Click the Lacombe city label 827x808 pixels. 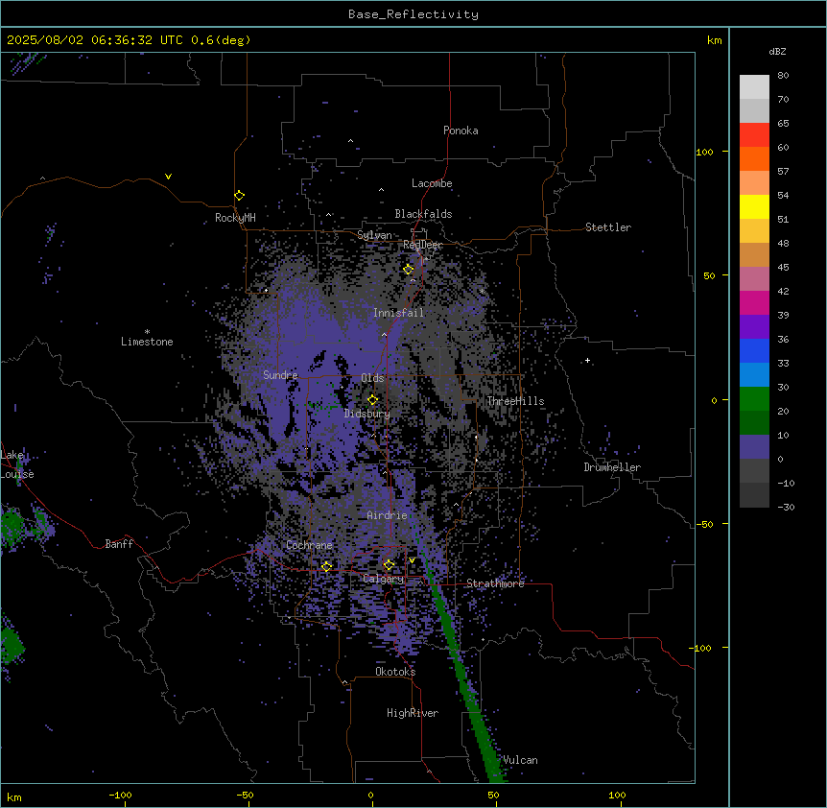pos(432,183)
